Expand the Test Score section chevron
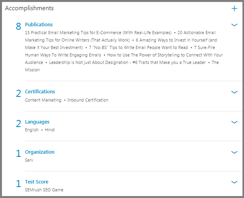 click(x=234, y=182)
